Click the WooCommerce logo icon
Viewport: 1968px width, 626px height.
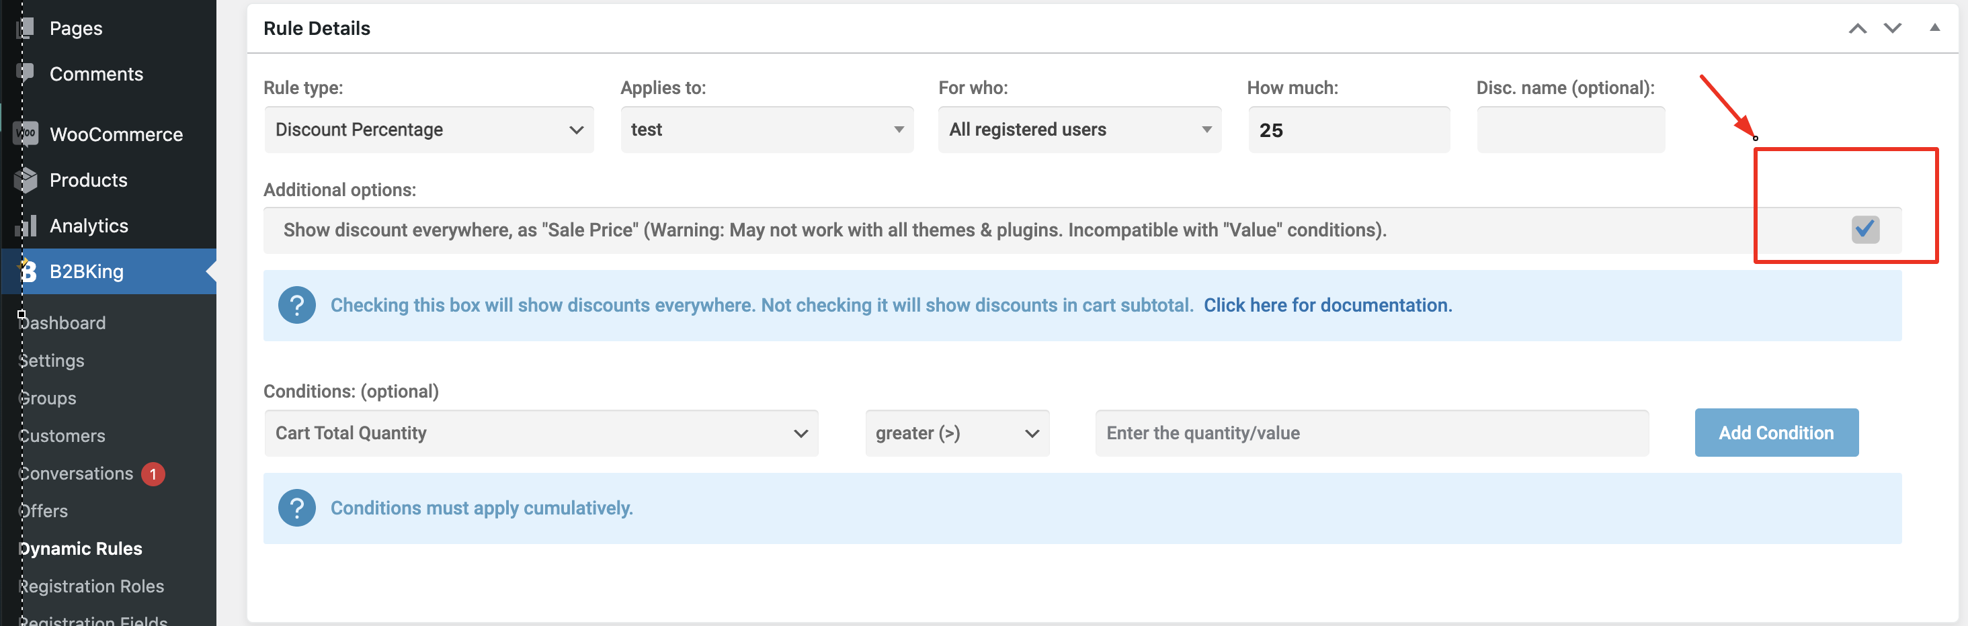click(26, 134)
